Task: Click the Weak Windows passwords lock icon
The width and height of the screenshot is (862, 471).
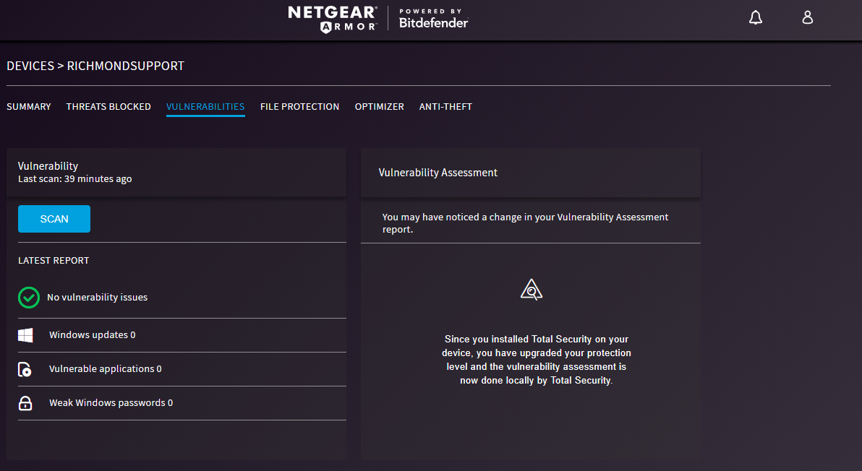Action: pos(26,402)
